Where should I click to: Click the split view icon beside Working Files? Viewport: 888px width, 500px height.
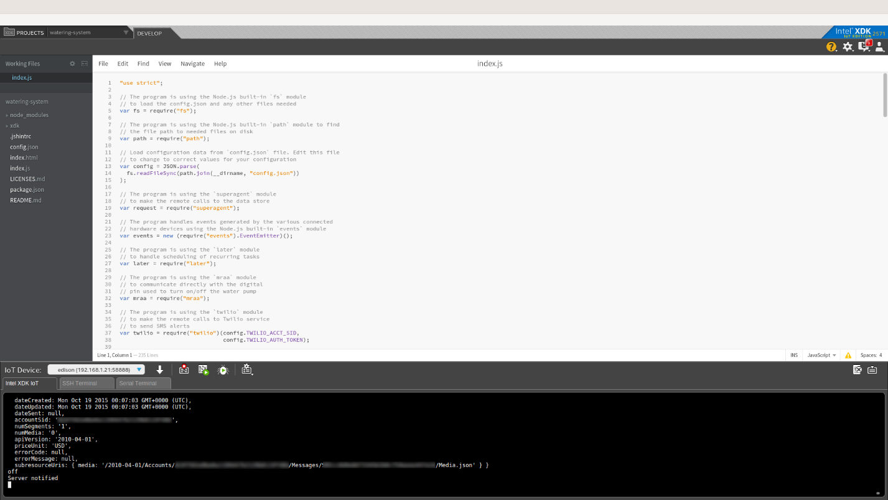pos(85,64)
